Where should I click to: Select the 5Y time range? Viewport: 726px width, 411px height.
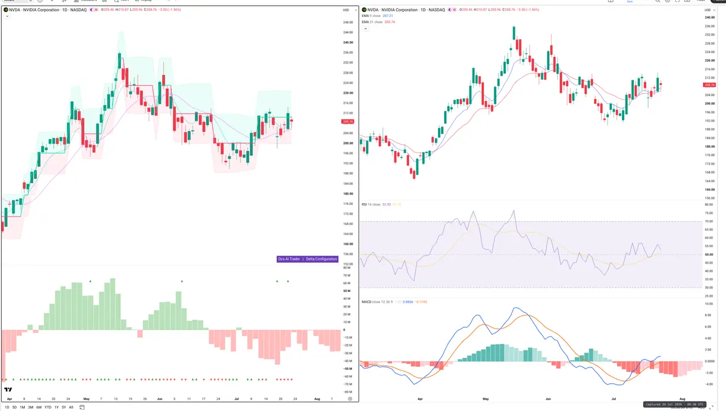tap(64, 407)
